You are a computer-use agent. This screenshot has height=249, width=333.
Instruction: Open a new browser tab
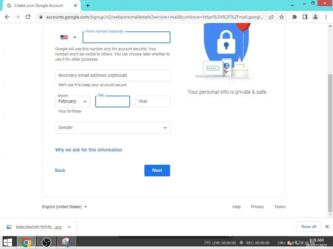(x=88, y=6)
